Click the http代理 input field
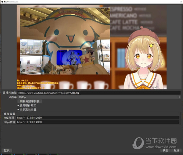The height and width of the screenshot is (155, 183). pos(98,118)
